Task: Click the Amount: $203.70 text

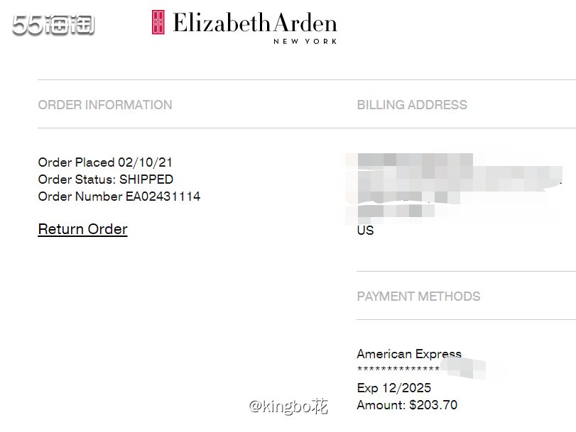Action: pos(407,405)
